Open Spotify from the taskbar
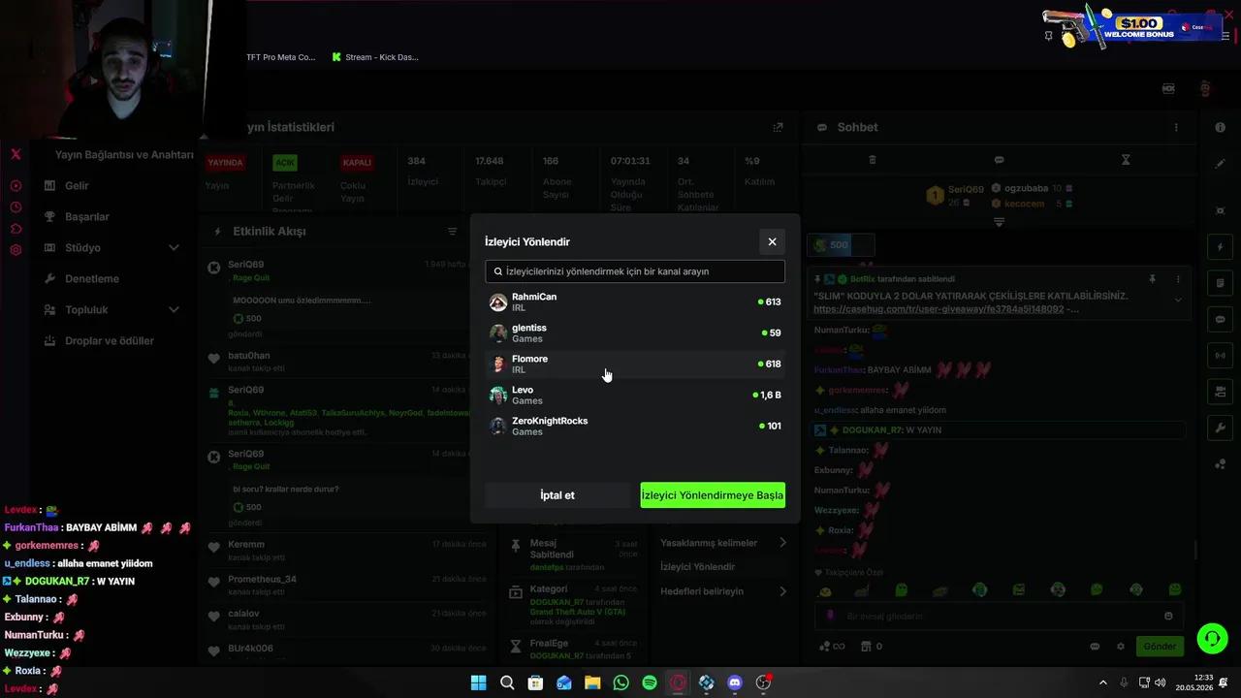 [x=650, y=682]
